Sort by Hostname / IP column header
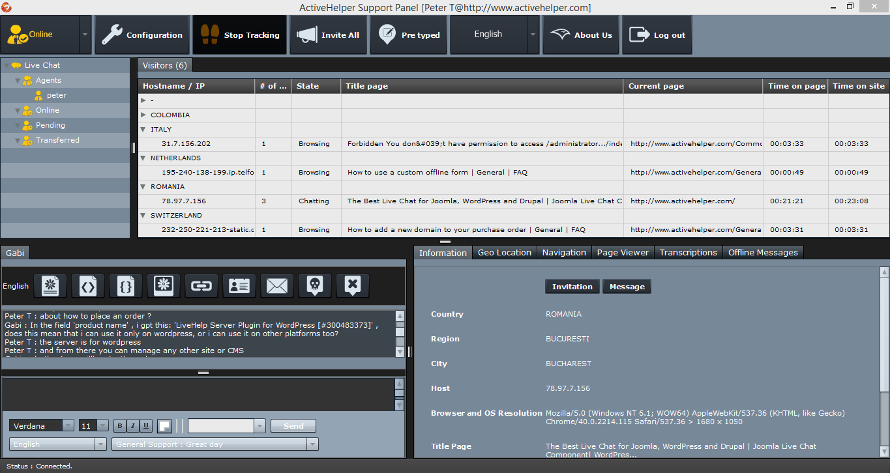 196,86
